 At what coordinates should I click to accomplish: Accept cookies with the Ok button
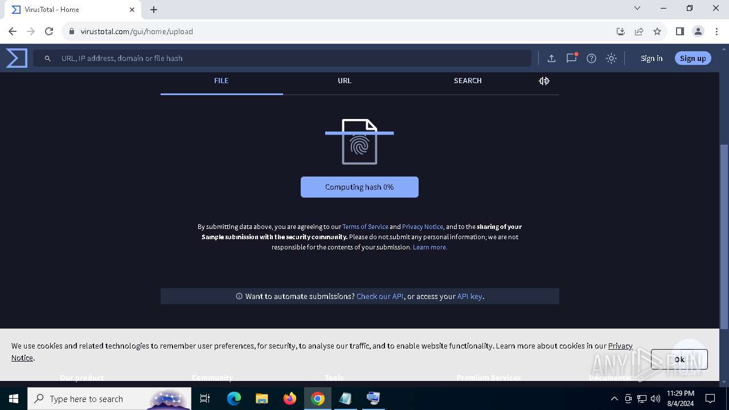pyautogui.click(x=679, y=359)
